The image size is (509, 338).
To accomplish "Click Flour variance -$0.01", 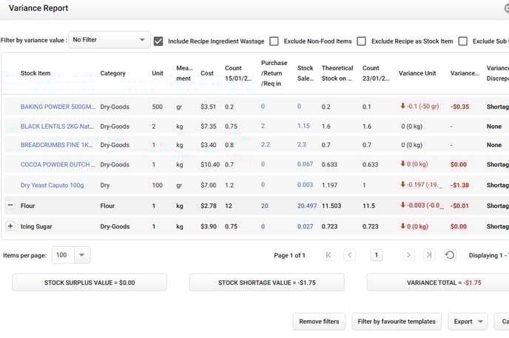I will click(x=459, y=206).
